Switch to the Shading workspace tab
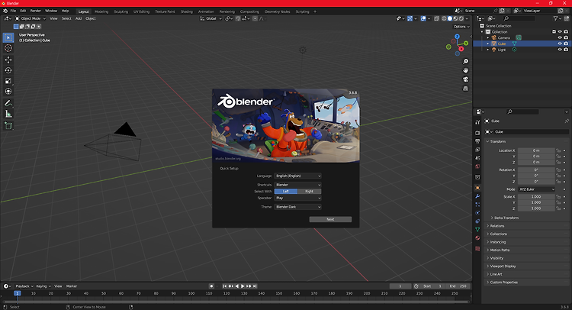The width and height of the screenshot is (572, 310). (x=186, y=11)
